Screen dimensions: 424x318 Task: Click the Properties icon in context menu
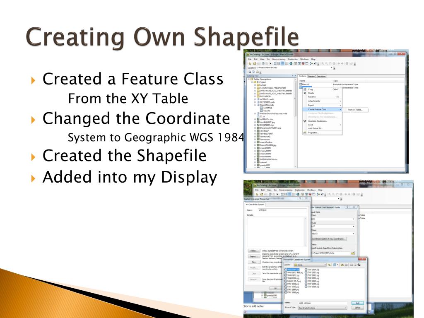pos(305,133)
